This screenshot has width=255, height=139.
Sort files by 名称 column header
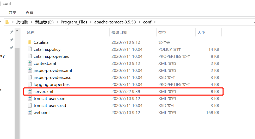[x=30, y=32]
